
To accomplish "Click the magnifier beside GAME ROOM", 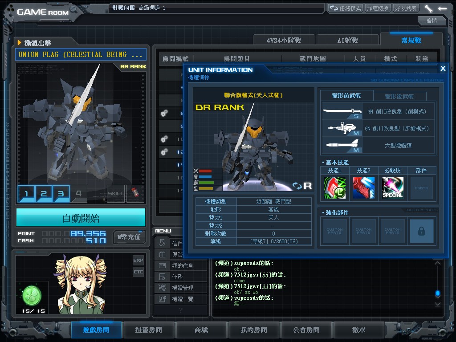I will click(x=73, y=10).
